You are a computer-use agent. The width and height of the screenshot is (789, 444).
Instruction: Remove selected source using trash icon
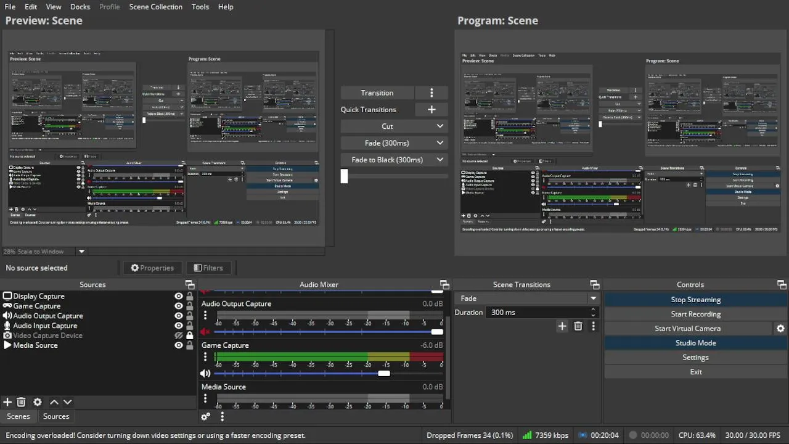pyautogui.click(x=21, y=402)
